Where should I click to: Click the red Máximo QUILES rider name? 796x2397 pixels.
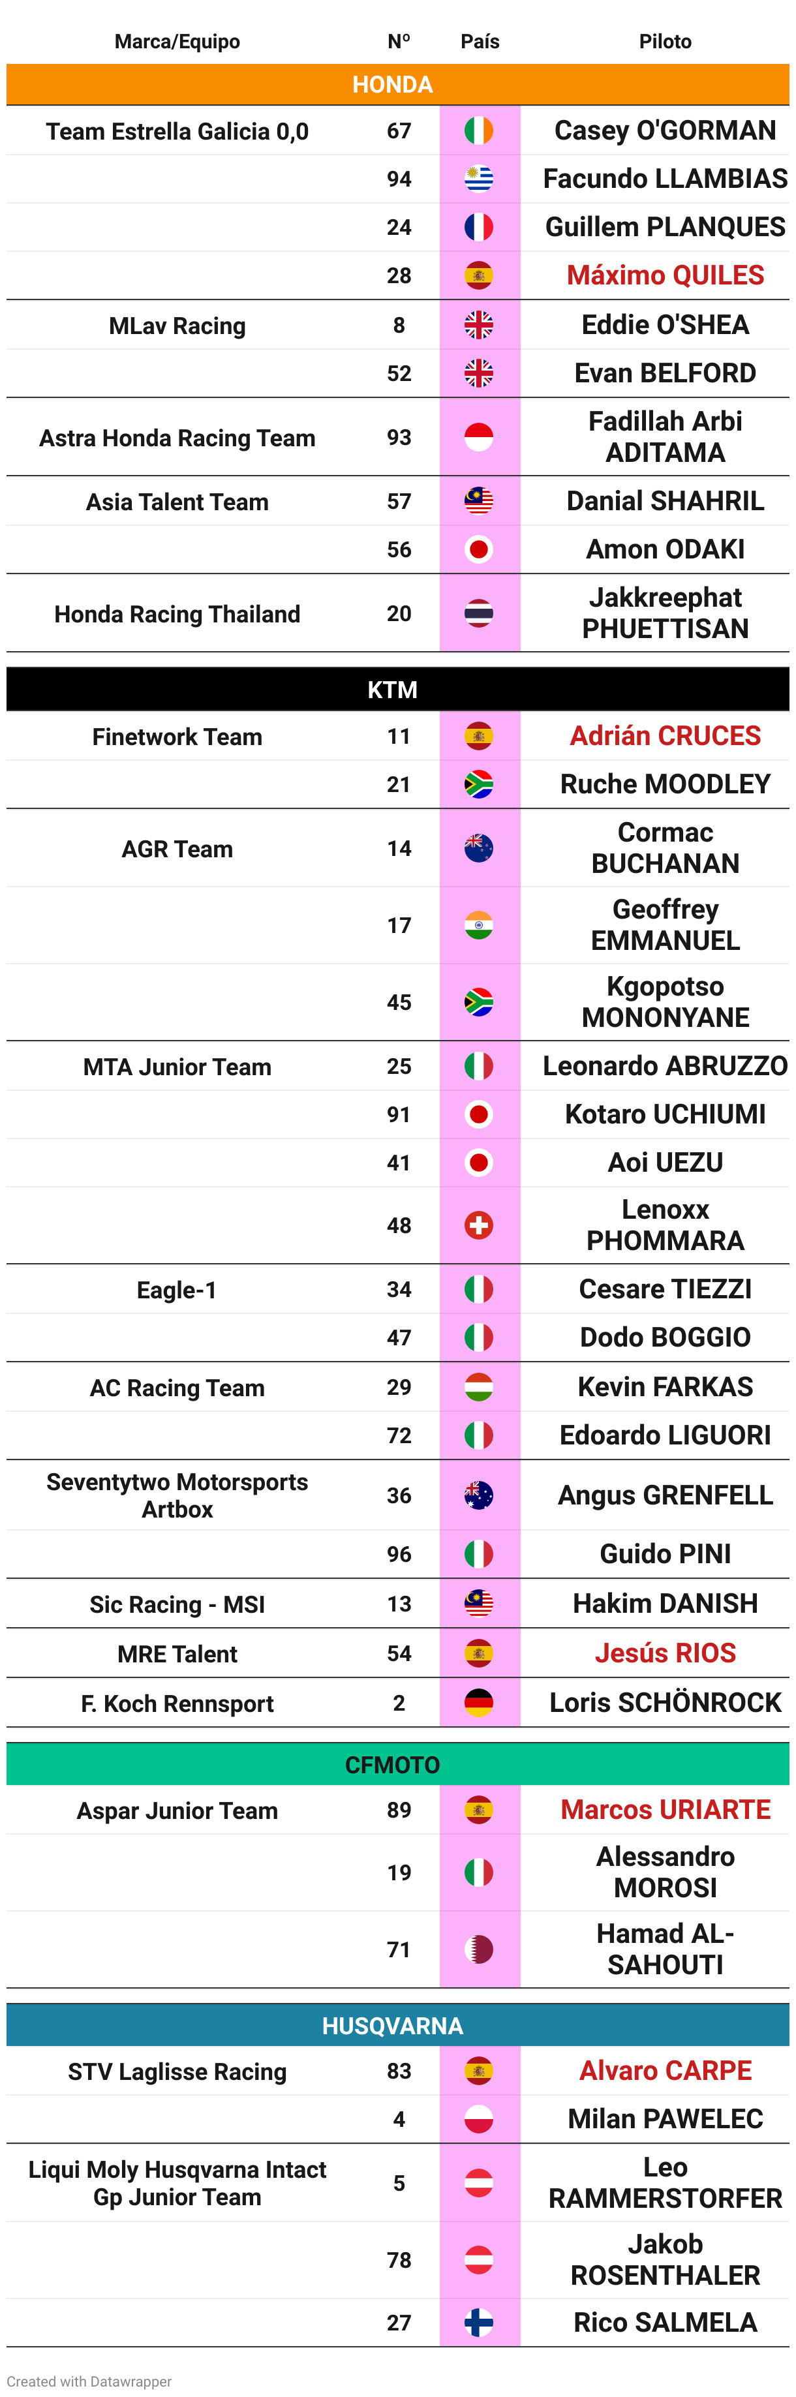(x=665, y=275)
